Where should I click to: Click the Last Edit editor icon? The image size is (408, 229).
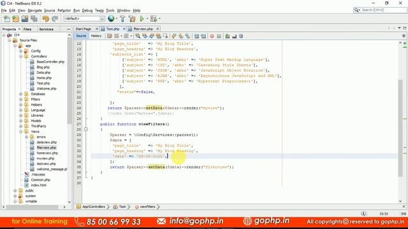point(110,36)
